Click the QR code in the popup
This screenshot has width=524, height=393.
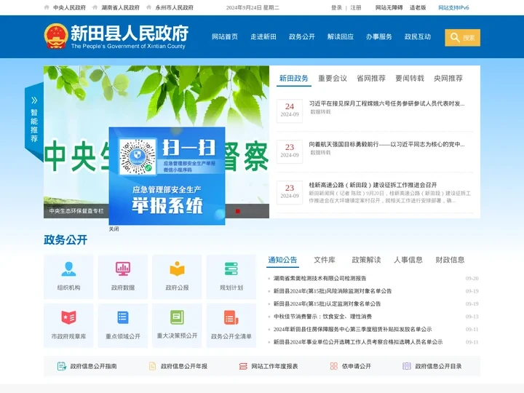coord(138,156)
